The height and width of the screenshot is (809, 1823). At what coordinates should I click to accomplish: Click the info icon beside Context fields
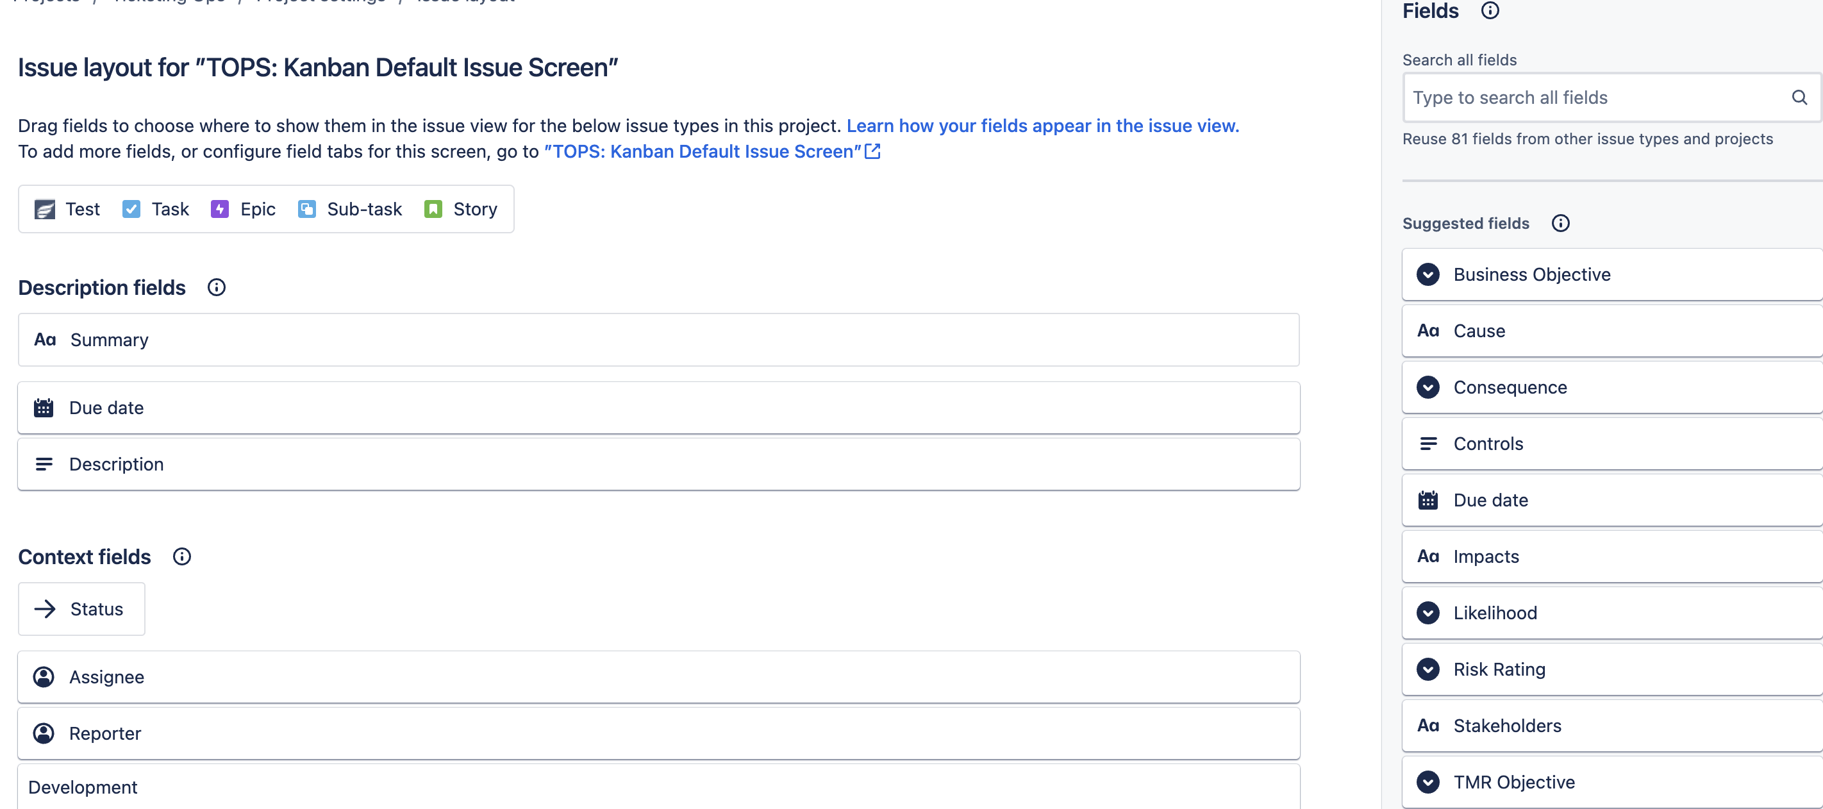(182, 556)
